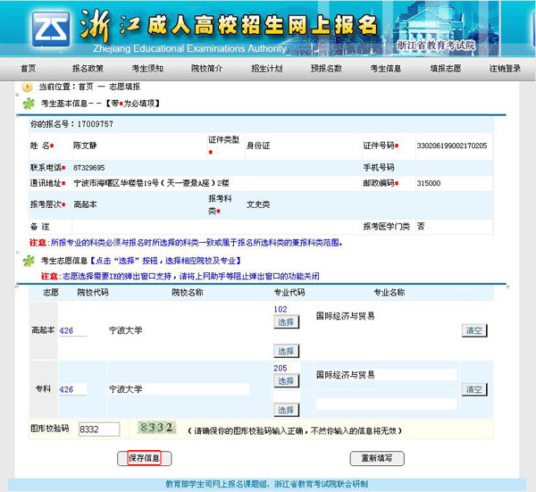Image resolution: width=536 pixels, height=492 pixels.
Task: Click 注销登录 to log out
Action: pos(505,68)
